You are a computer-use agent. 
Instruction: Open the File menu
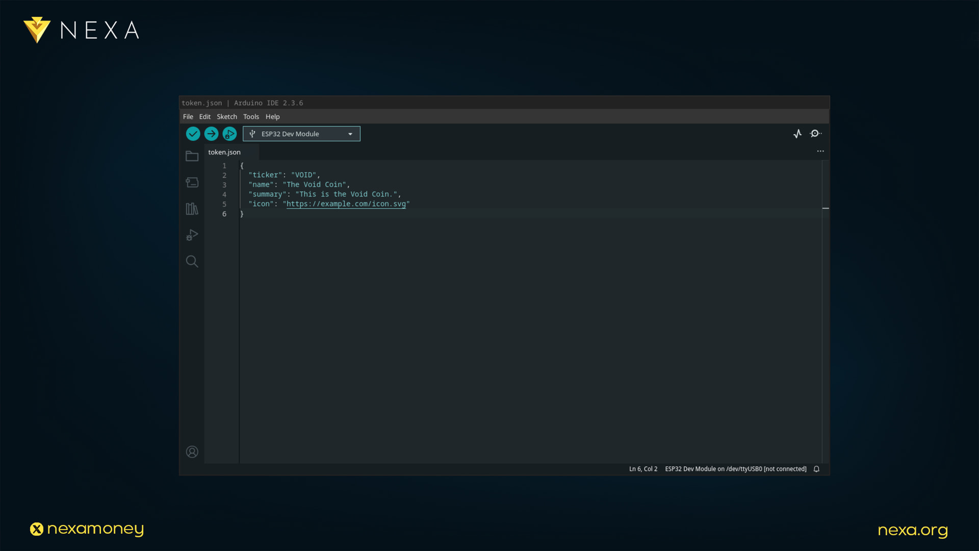pyautogui.click(x=188, y=117)
